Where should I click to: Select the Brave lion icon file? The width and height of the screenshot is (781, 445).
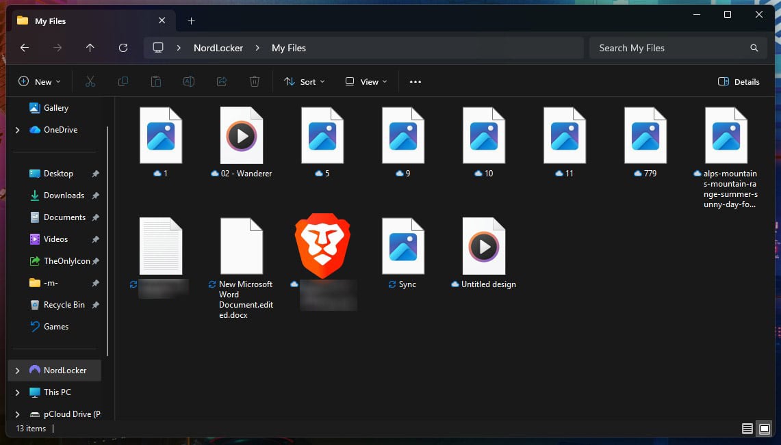(x=323, y=246)
